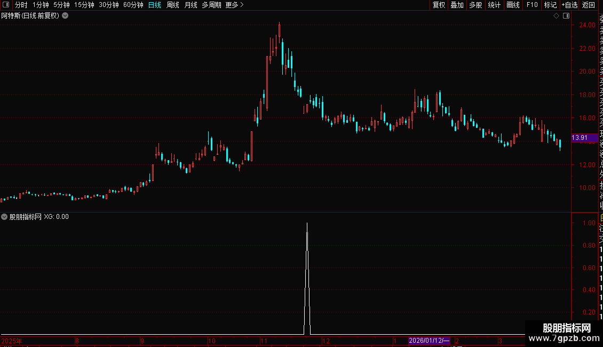
Task: Click the 24.00 price axis label
Action: click(x=587, y=25)
